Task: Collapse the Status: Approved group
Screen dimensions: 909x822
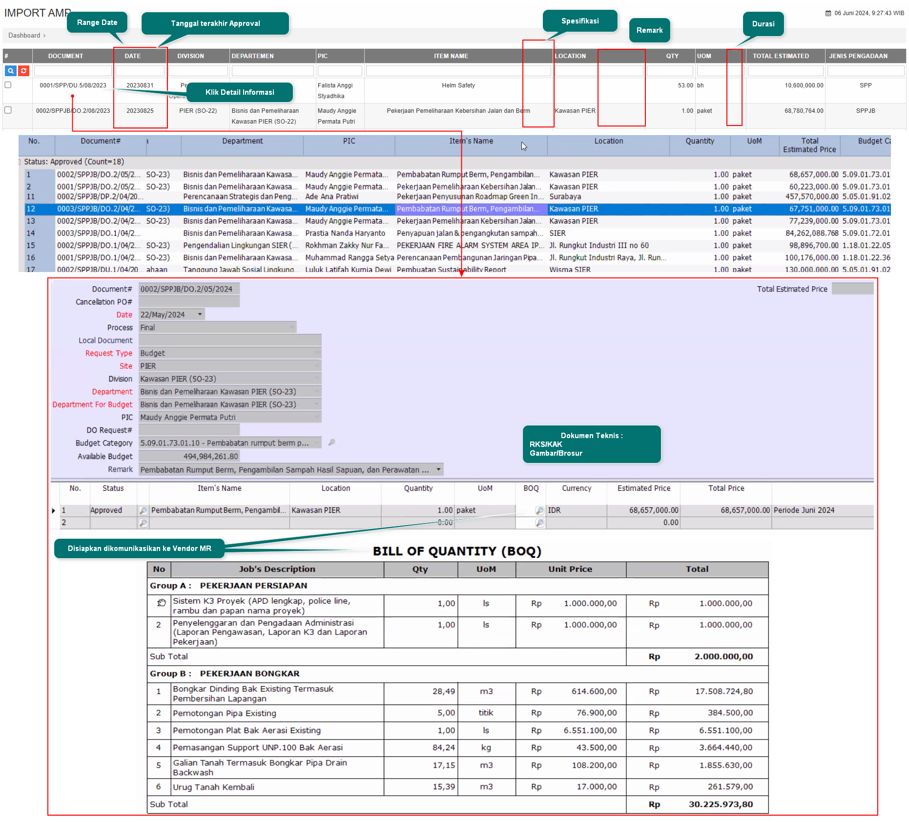Action: coord(20,162)
